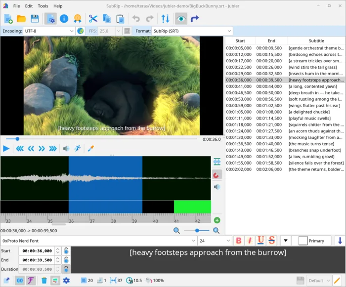Toggle the red magnet snap button
The width and height of the screenshot is (346, 287).
pyautogui.click(x=217, y=175)
